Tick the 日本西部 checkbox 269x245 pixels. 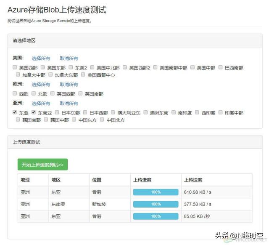85,112
